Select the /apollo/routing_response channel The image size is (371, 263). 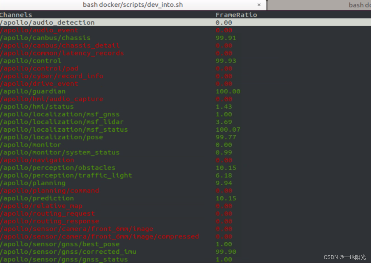coord(50,221)
